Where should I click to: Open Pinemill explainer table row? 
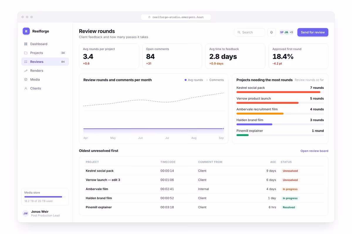pyautogui.click(x=204, y=207)
